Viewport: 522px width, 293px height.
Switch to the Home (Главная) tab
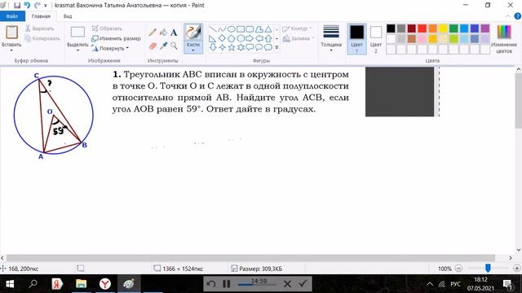click(41, 16)
